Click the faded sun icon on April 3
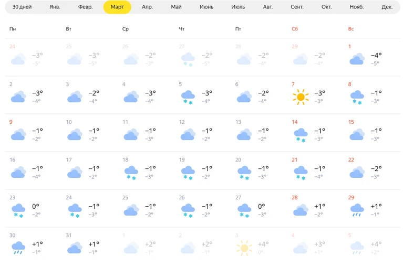 click(244, 248)
